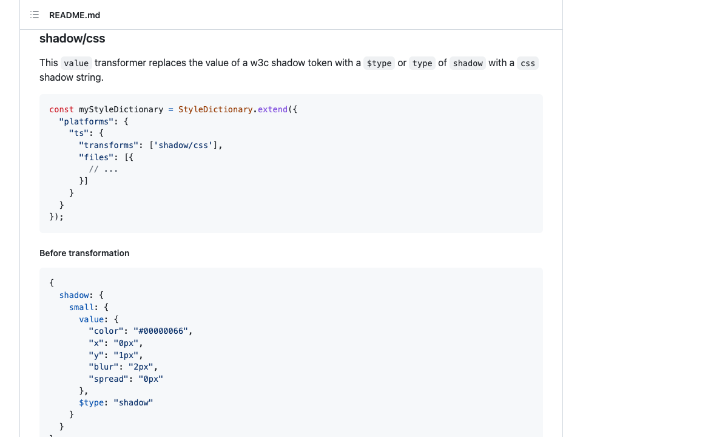Select the README.md file title

coord(75,15)
